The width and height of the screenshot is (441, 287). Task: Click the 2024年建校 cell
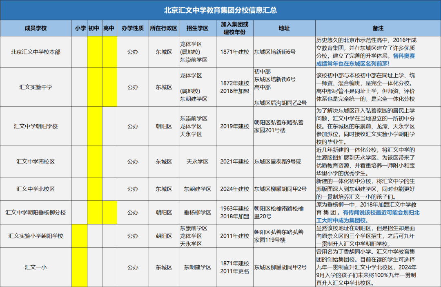click(234, 189)
